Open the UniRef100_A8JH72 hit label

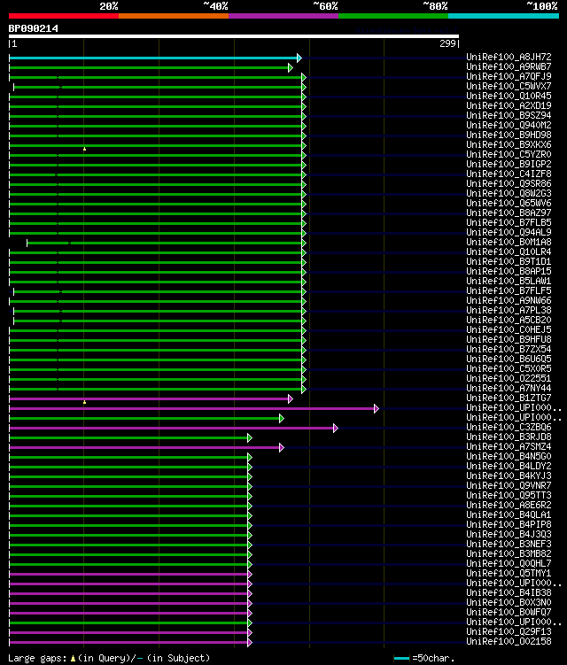click(509, 57)
